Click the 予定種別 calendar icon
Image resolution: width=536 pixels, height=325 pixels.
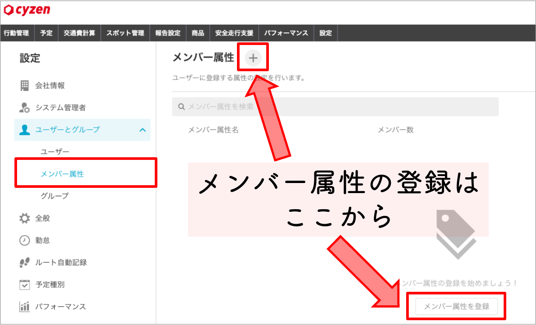point(25,285)
